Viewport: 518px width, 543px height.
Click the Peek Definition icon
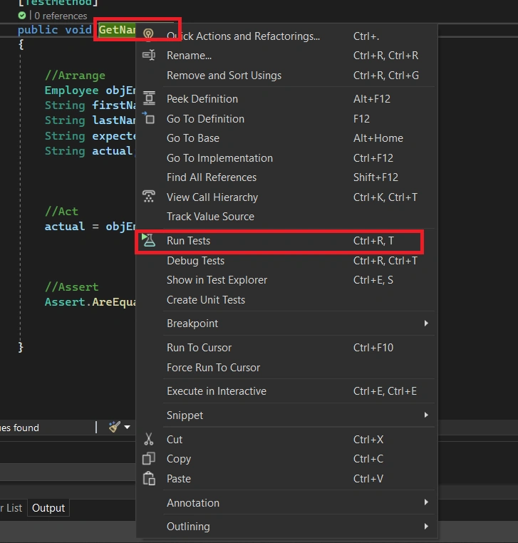point(149,99)
